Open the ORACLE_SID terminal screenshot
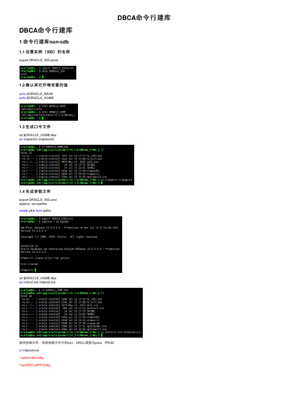Image resolution: width=289 pixels, height=408 pixels. point(48,73)
